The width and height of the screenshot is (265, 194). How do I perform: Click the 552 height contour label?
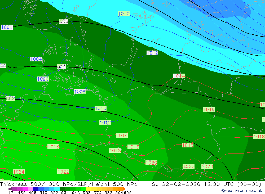(10, 99)
